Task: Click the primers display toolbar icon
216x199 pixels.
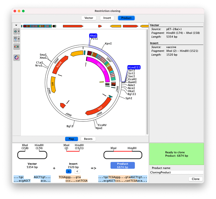Action: coord(16,47)
